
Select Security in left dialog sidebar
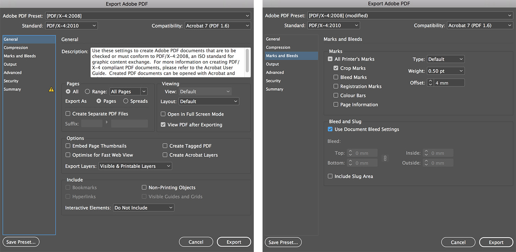coord(29,81)
